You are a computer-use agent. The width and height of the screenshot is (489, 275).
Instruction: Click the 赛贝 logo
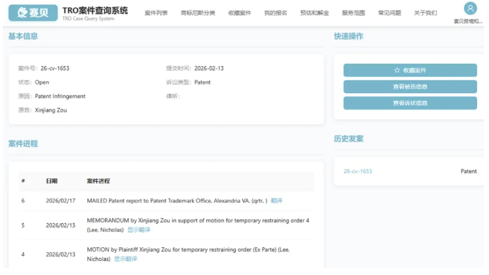(x=33, y=13)
